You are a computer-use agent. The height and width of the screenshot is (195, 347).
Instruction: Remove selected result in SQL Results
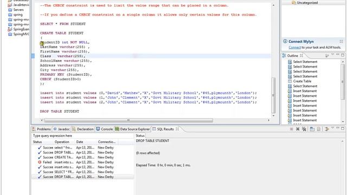click(x=298, y=129)
